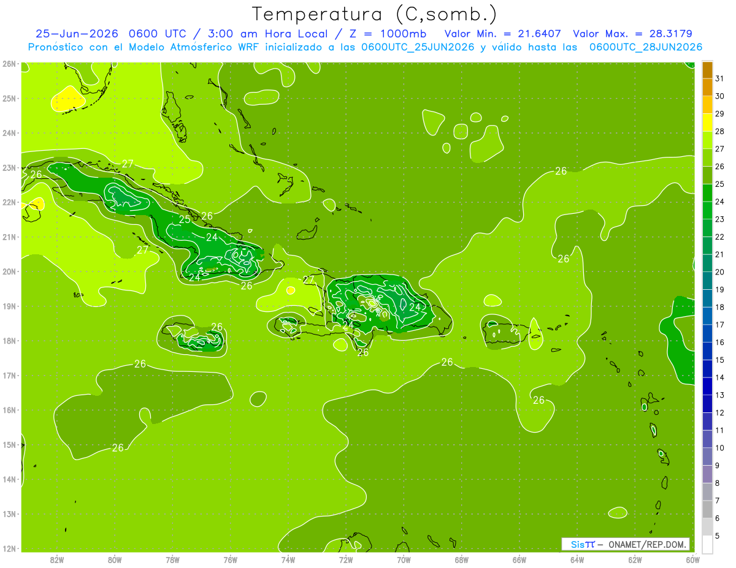This screenshot has width=736, height=568.
Task: Click the gray legend swatch between 6 and 7
Action: pyautogui.click(x=707, y=509)
